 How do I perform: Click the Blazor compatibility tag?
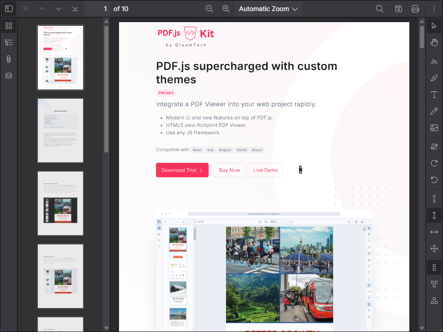(257, 150)
